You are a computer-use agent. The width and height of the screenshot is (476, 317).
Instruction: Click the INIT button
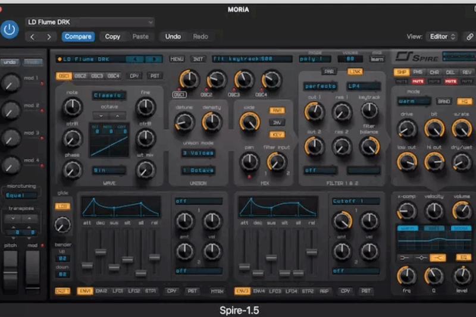(198, 59)
